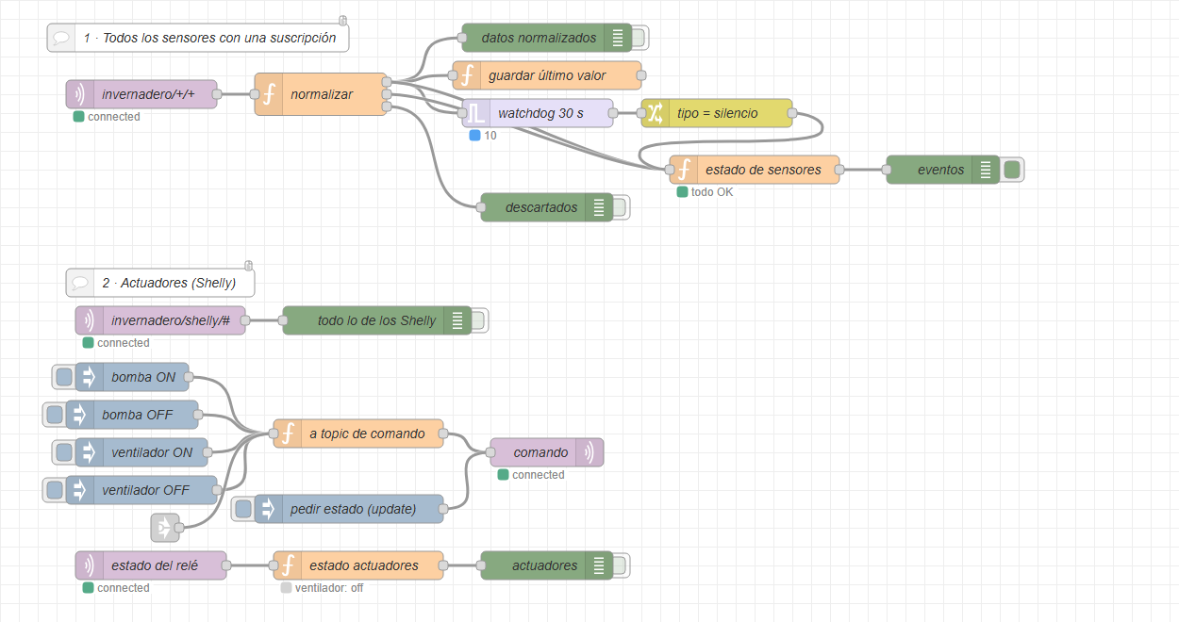1179x622 pixels.
Task: Click the '10' status under watchdog 30 s
Action: 490,136
